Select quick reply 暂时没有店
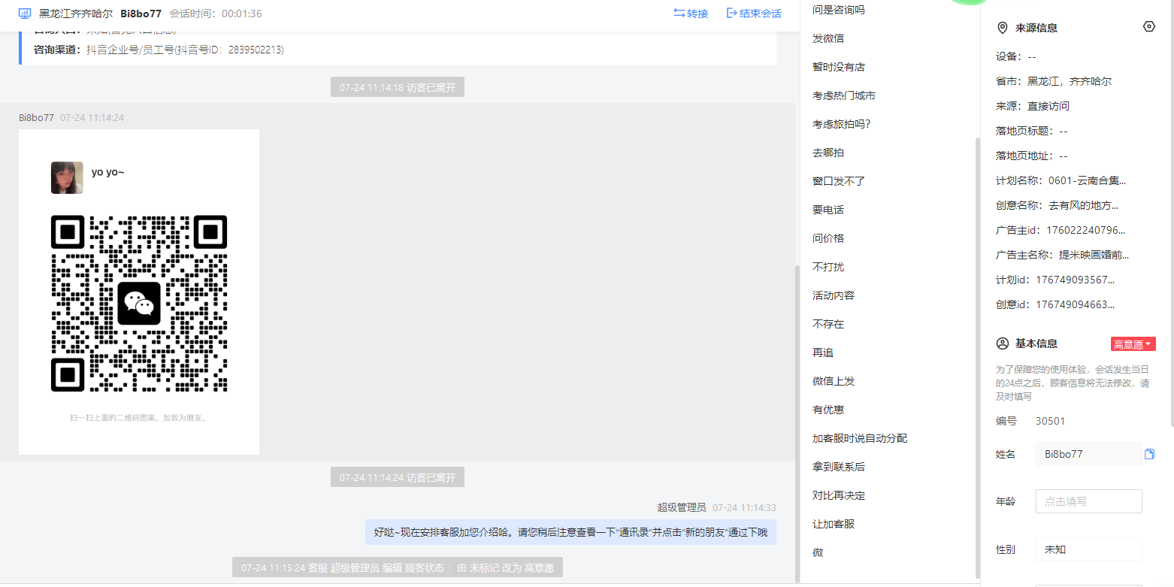The image size is (1174, 587). (x=838, y=67)
